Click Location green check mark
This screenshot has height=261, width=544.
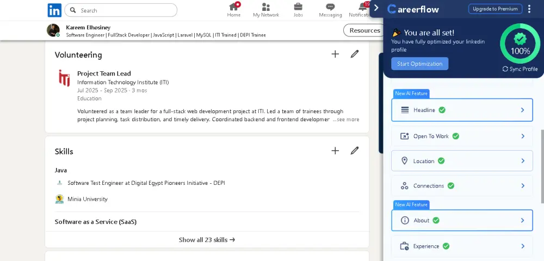[441, 161]
